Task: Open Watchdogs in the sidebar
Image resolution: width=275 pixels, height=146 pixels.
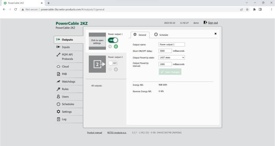Action: tap(68, 82)
